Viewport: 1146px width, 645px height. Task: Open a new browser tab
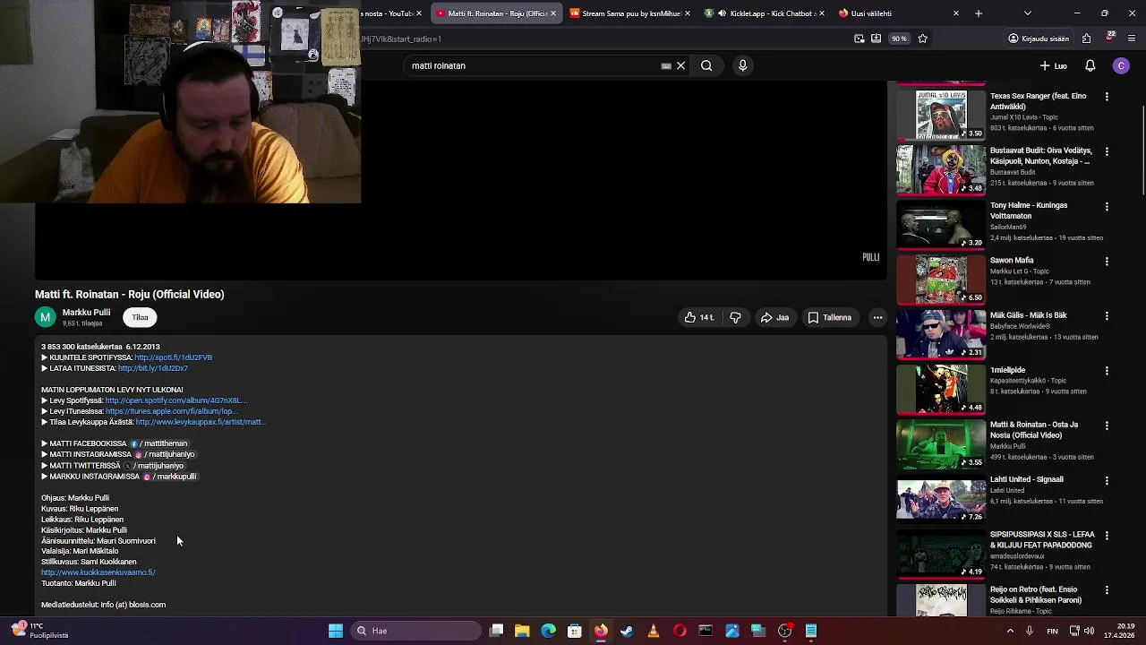(x=979, y=13)
